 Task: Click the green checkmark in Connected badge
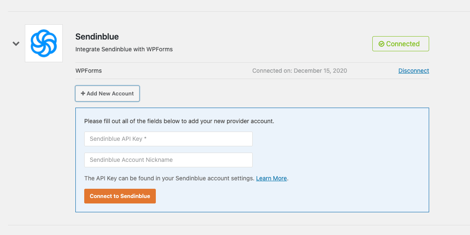click(381, 44)
